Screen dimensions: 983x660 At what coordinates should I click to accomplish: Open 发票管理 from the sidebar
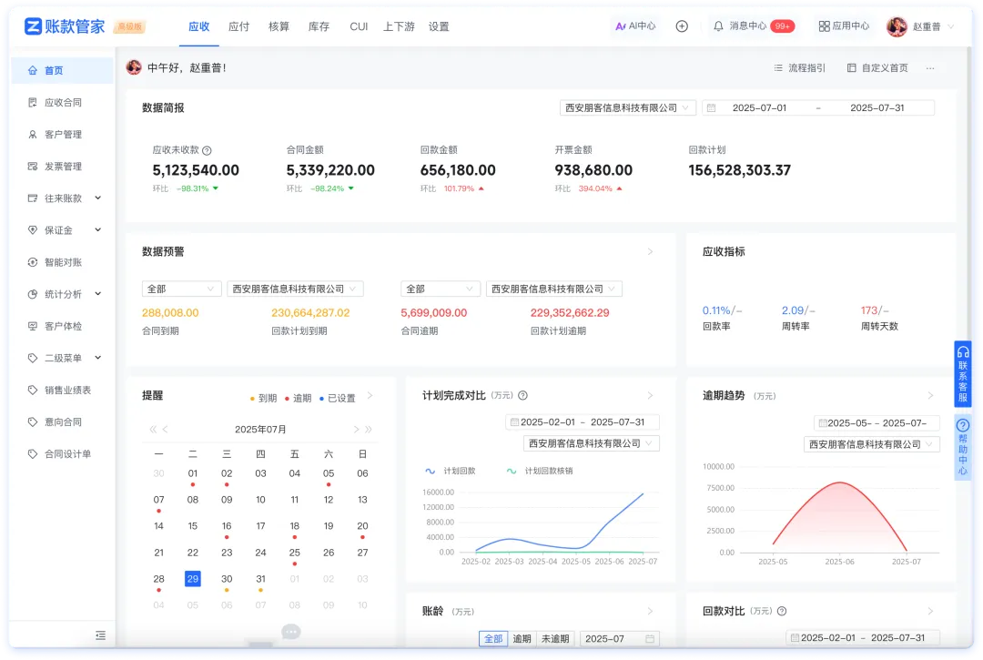click(61, 166)
